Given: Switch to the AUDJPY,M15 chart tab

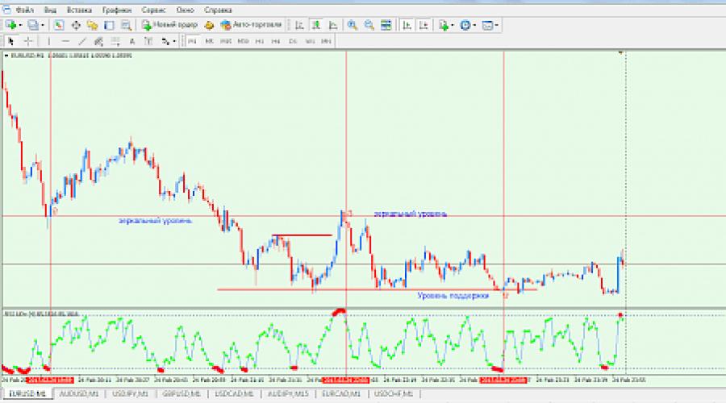Looking at the screenshot, I should (x=288, y=394).
